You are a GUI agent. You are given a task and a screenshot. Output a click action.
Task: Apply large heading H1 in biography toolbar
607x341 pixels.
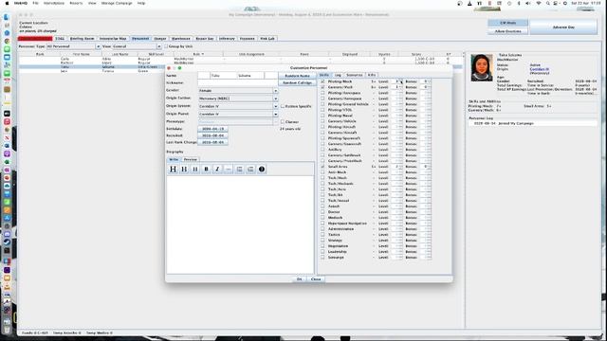coord(173,169)
